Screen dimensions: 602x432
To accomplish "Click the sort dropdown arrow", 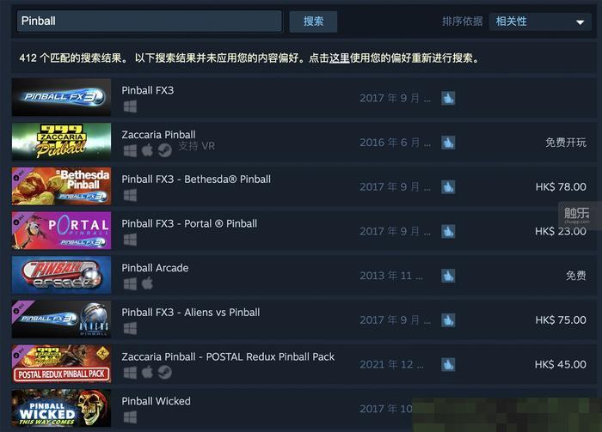I will pos(580,22).
